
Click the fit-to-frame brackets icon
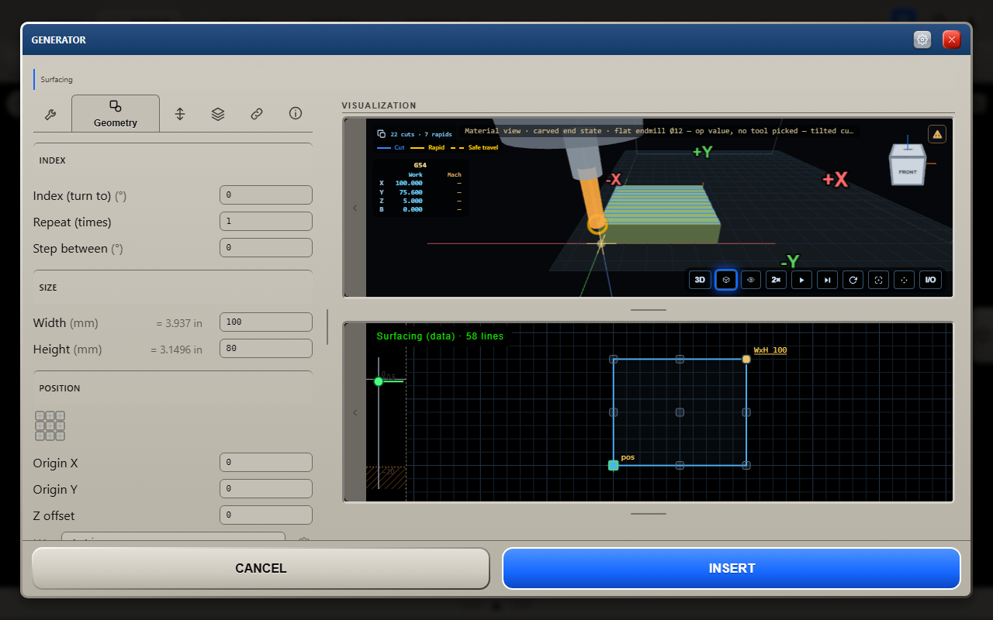pos(879,280)
